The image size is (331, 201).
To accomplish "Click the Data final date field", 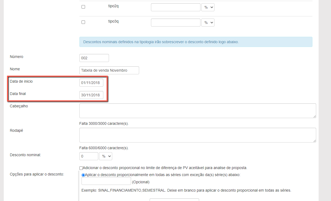I will (x=91, y=95).
